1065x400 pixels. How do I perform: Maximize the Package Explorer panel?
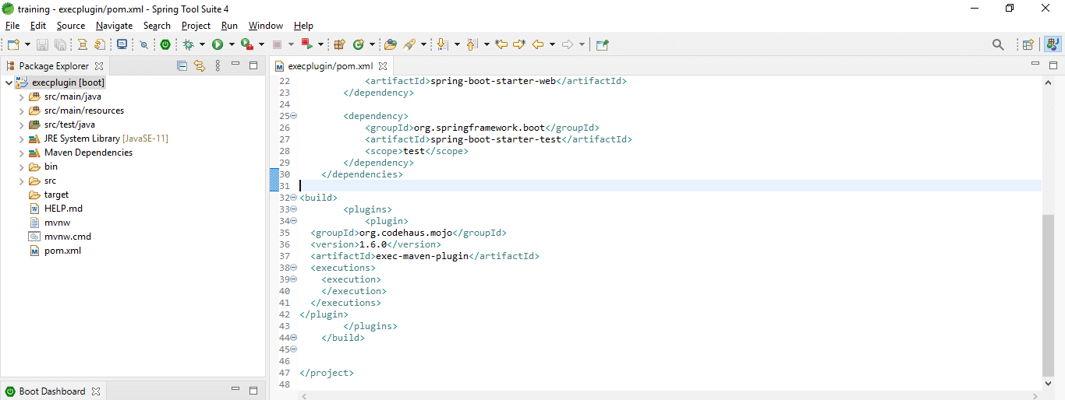pos(253,65)
